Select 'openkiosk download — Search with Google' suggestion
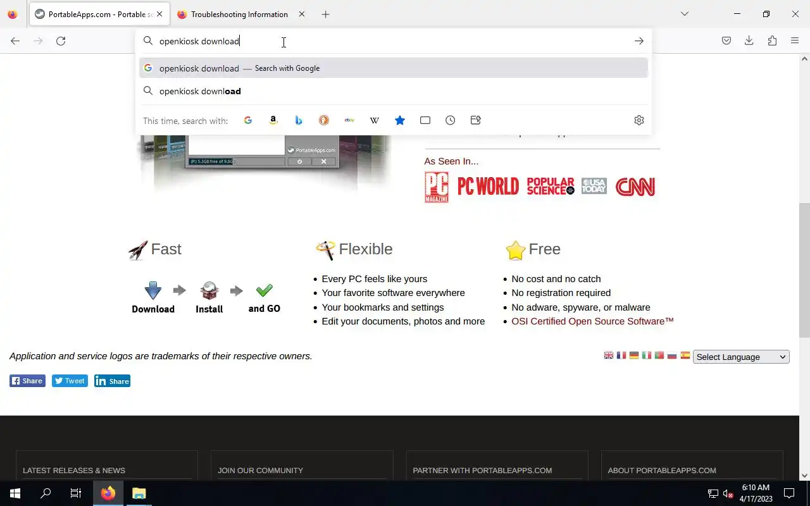The width and height of the screenshot is (810, 506). tap(394, 68)
